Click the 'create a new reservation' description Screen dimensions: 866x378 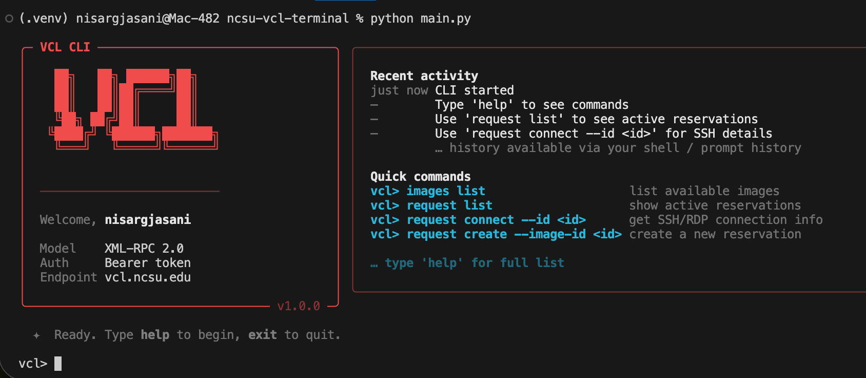tap(715, 234)
